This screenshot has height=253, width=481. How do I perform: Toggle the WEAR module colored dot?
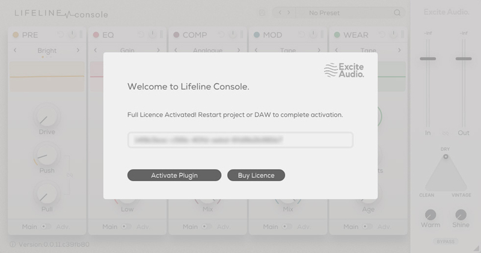[337, 35]
